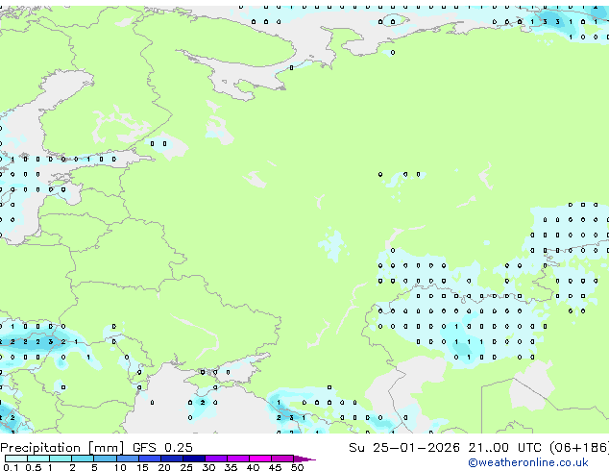The width and height of the screenshot is (609, 471).
Task: Click the '21..00 UTC' time label
Action: (504, 448)
